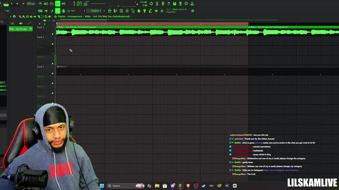The width and height of the screenshot is (339, 190).
Task: Open the tempo tapper icon
Action: (150, 11)
